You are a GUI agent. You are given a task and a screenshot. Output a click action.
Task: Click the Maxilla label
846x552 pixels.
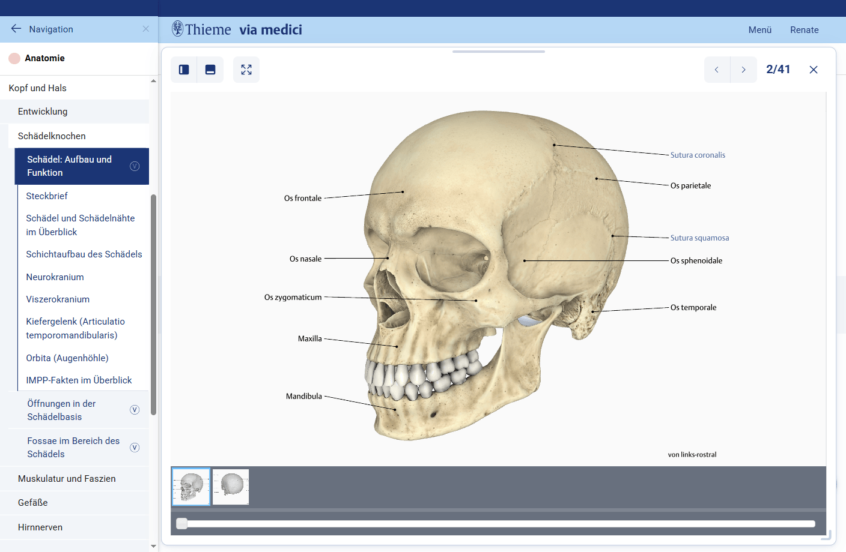[310, 338]
